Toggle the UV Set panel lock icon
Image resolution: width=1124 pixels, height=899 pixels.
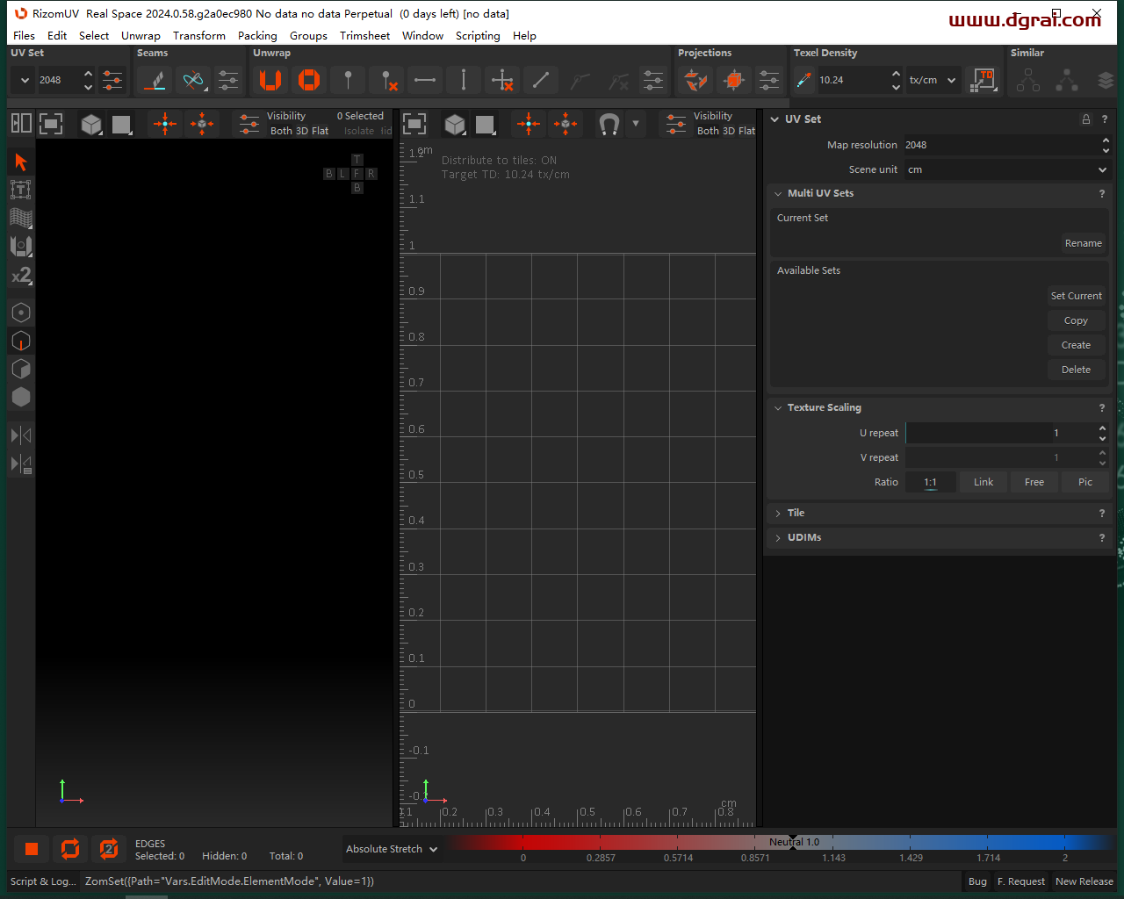click(x=1086, y=119)
